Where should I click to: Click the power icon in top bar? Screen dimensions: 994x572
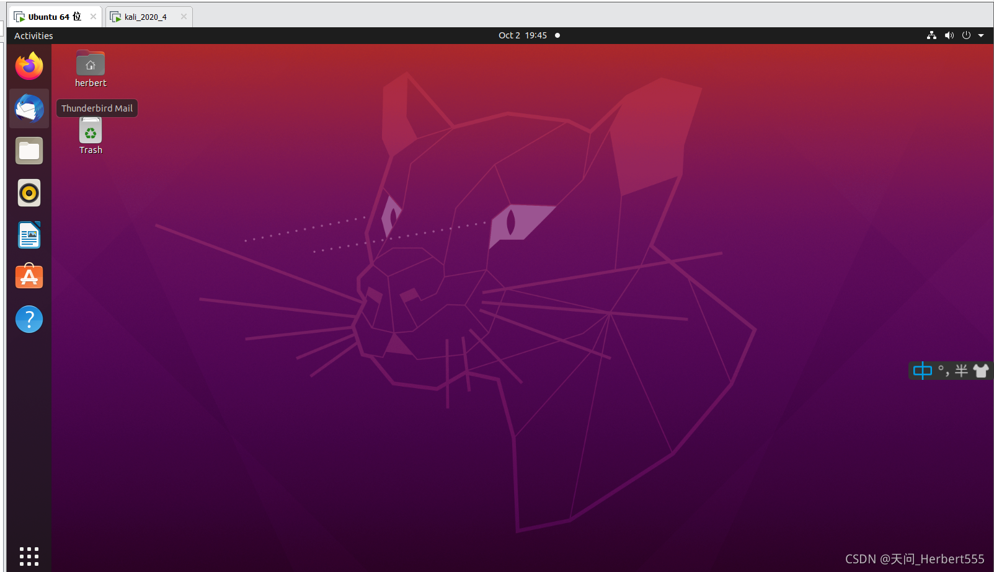tap(966, 35)
